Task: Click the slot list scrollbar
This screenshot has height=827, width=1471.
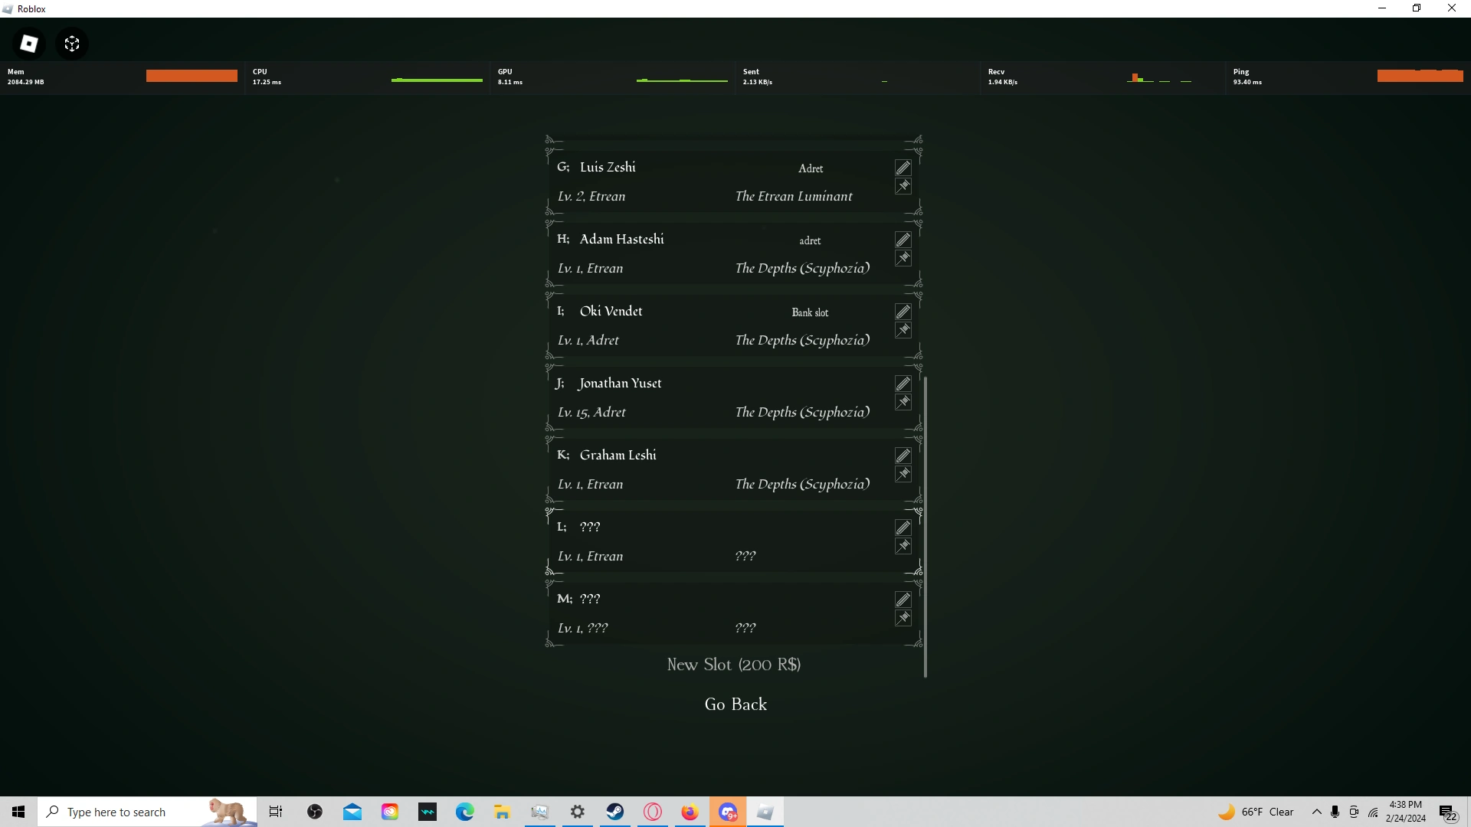Action: 926,527
